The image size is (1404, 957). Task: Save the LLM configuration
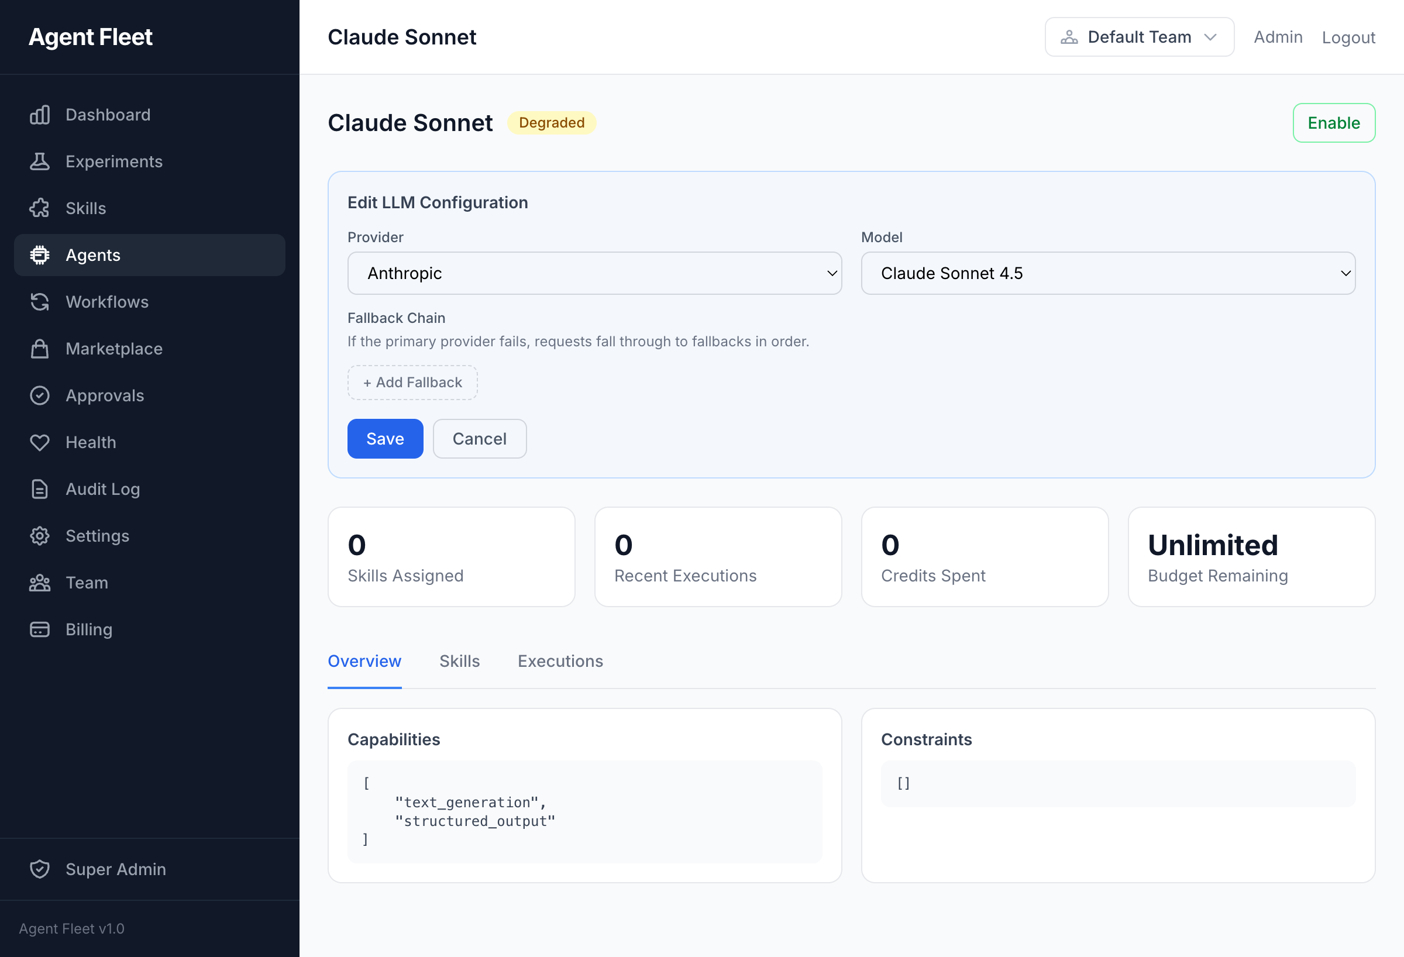pos(385,439)
